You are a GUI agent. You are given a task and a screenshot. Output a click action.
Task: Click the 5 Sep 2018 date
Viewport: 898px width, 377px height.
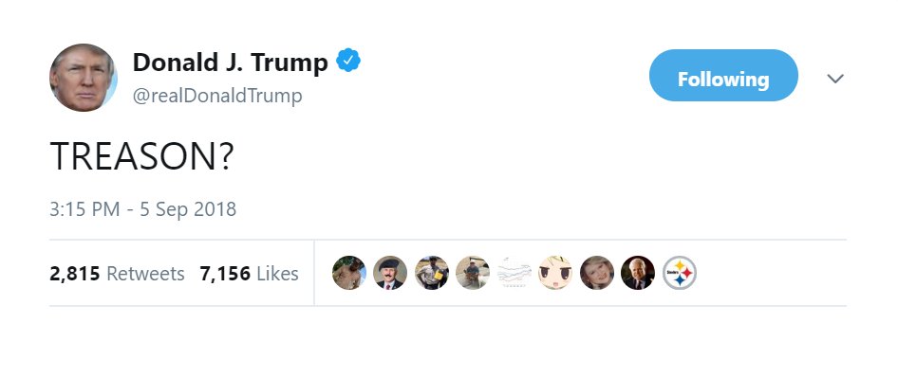pyautogui.click(x=188, y=209)
